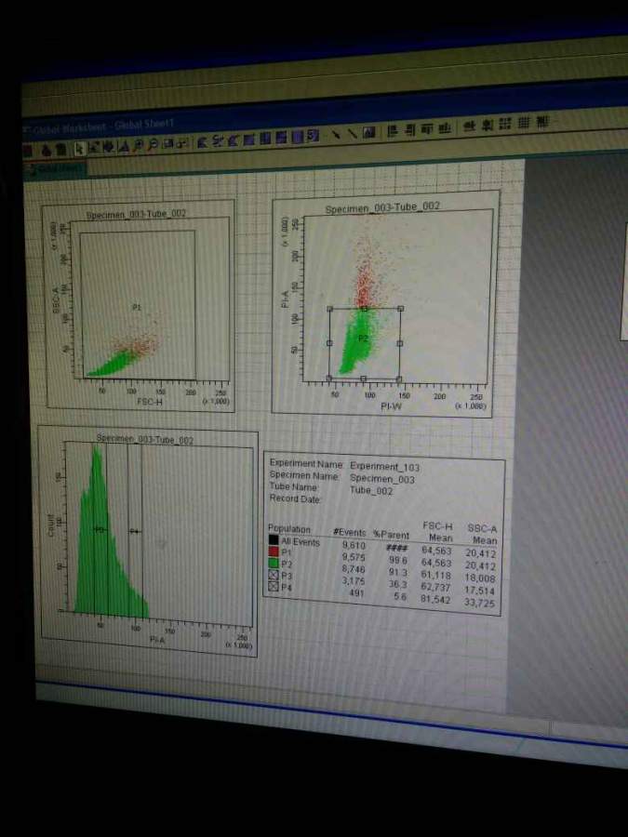Click the 33,725 SSC-A mean value

480,604
